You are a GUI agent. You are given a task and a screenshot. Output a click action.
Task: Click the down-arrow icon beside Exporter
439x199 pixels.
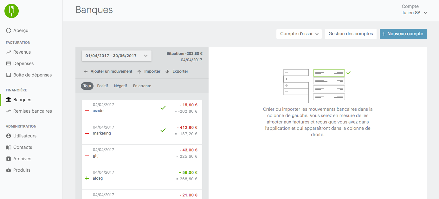pyautogui.click(x=167, y=72)
